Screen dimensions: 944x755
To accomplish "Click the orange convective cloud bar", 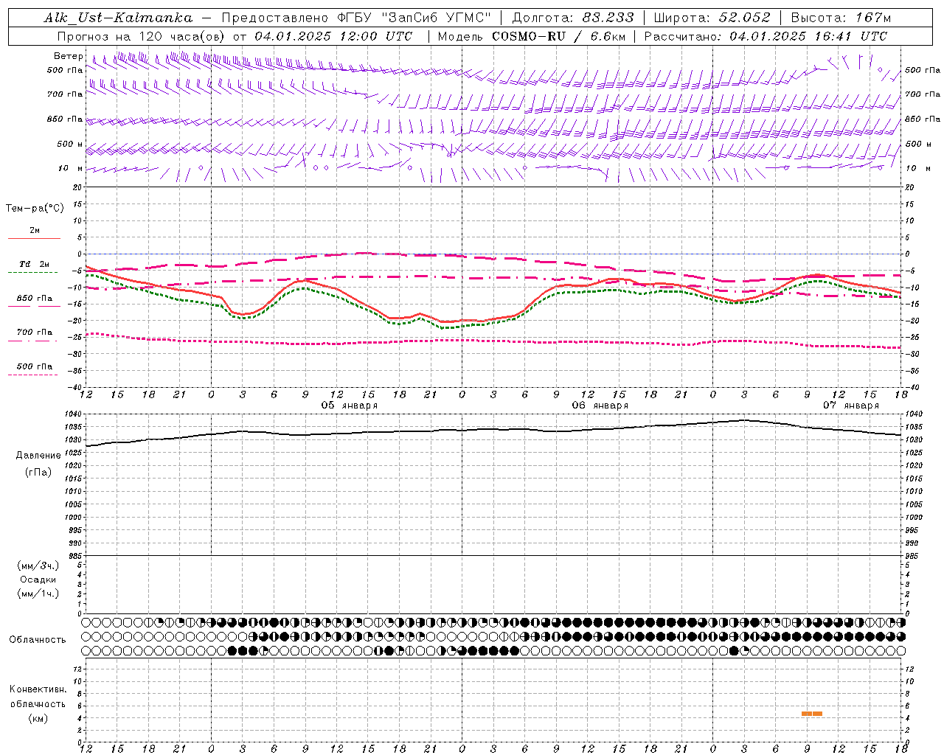I will [x=811, y=714].
